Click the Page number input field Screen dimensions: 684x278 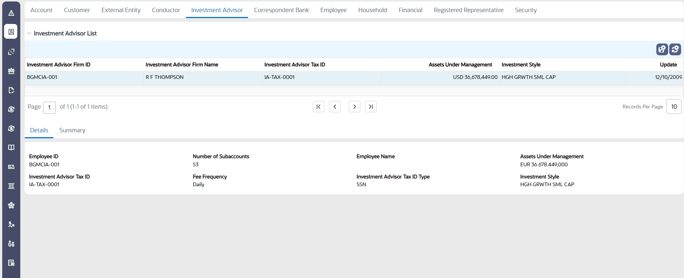(x=49, y=107)
